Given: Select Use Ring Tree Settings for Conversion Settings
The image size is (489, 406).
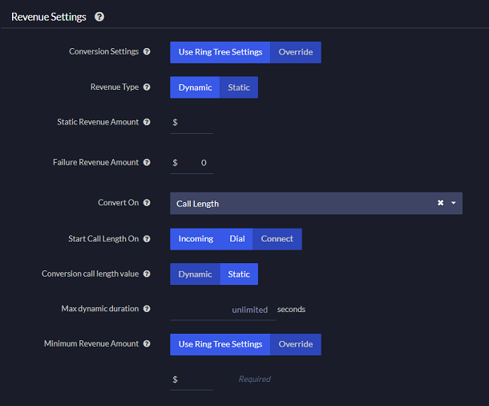Looking at the screenshot, I should tap(220, 52).
